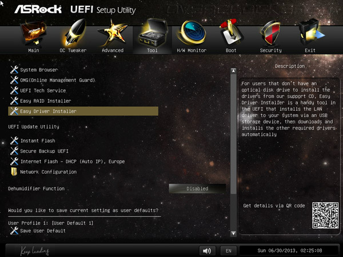
Task: Open the Main tab monitor icon
Action: [x=33, y=33]
